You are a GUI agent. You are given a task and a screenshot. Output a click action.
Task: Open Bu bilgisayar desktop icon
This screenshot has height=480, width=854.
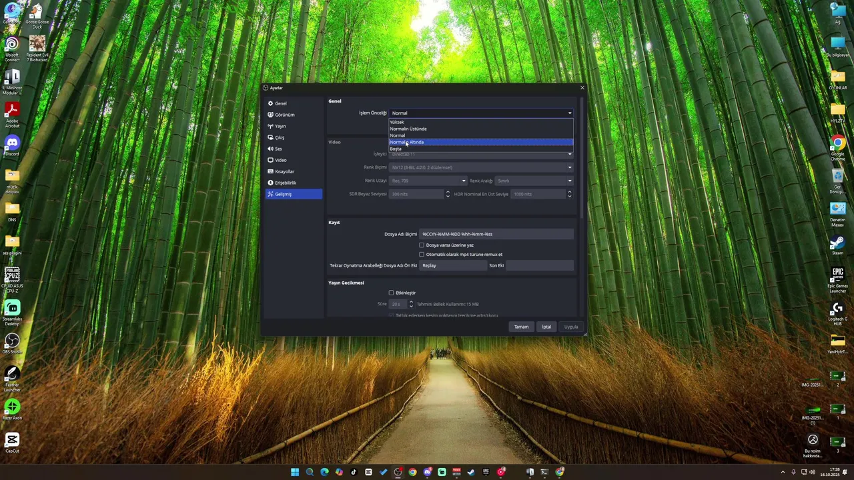coord(837,47)
